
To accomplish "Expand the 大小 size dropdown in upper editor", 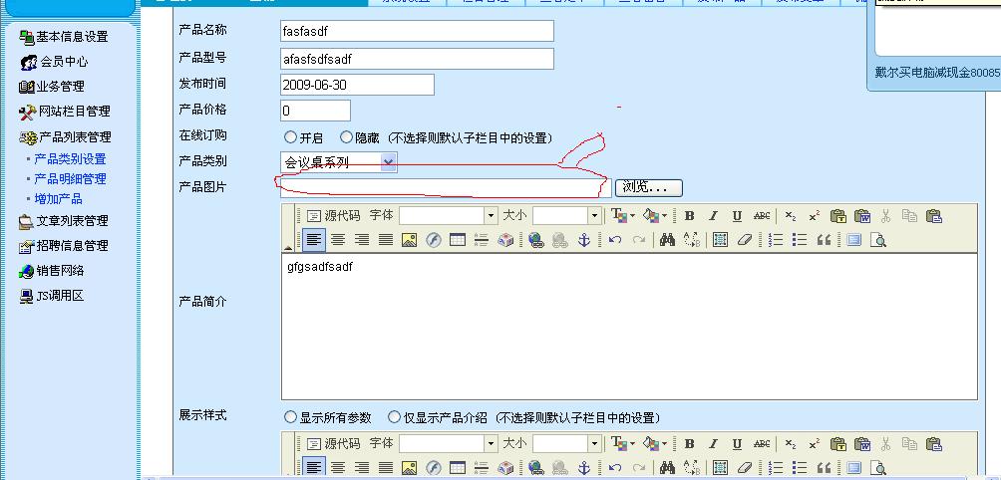I will 594,216.
